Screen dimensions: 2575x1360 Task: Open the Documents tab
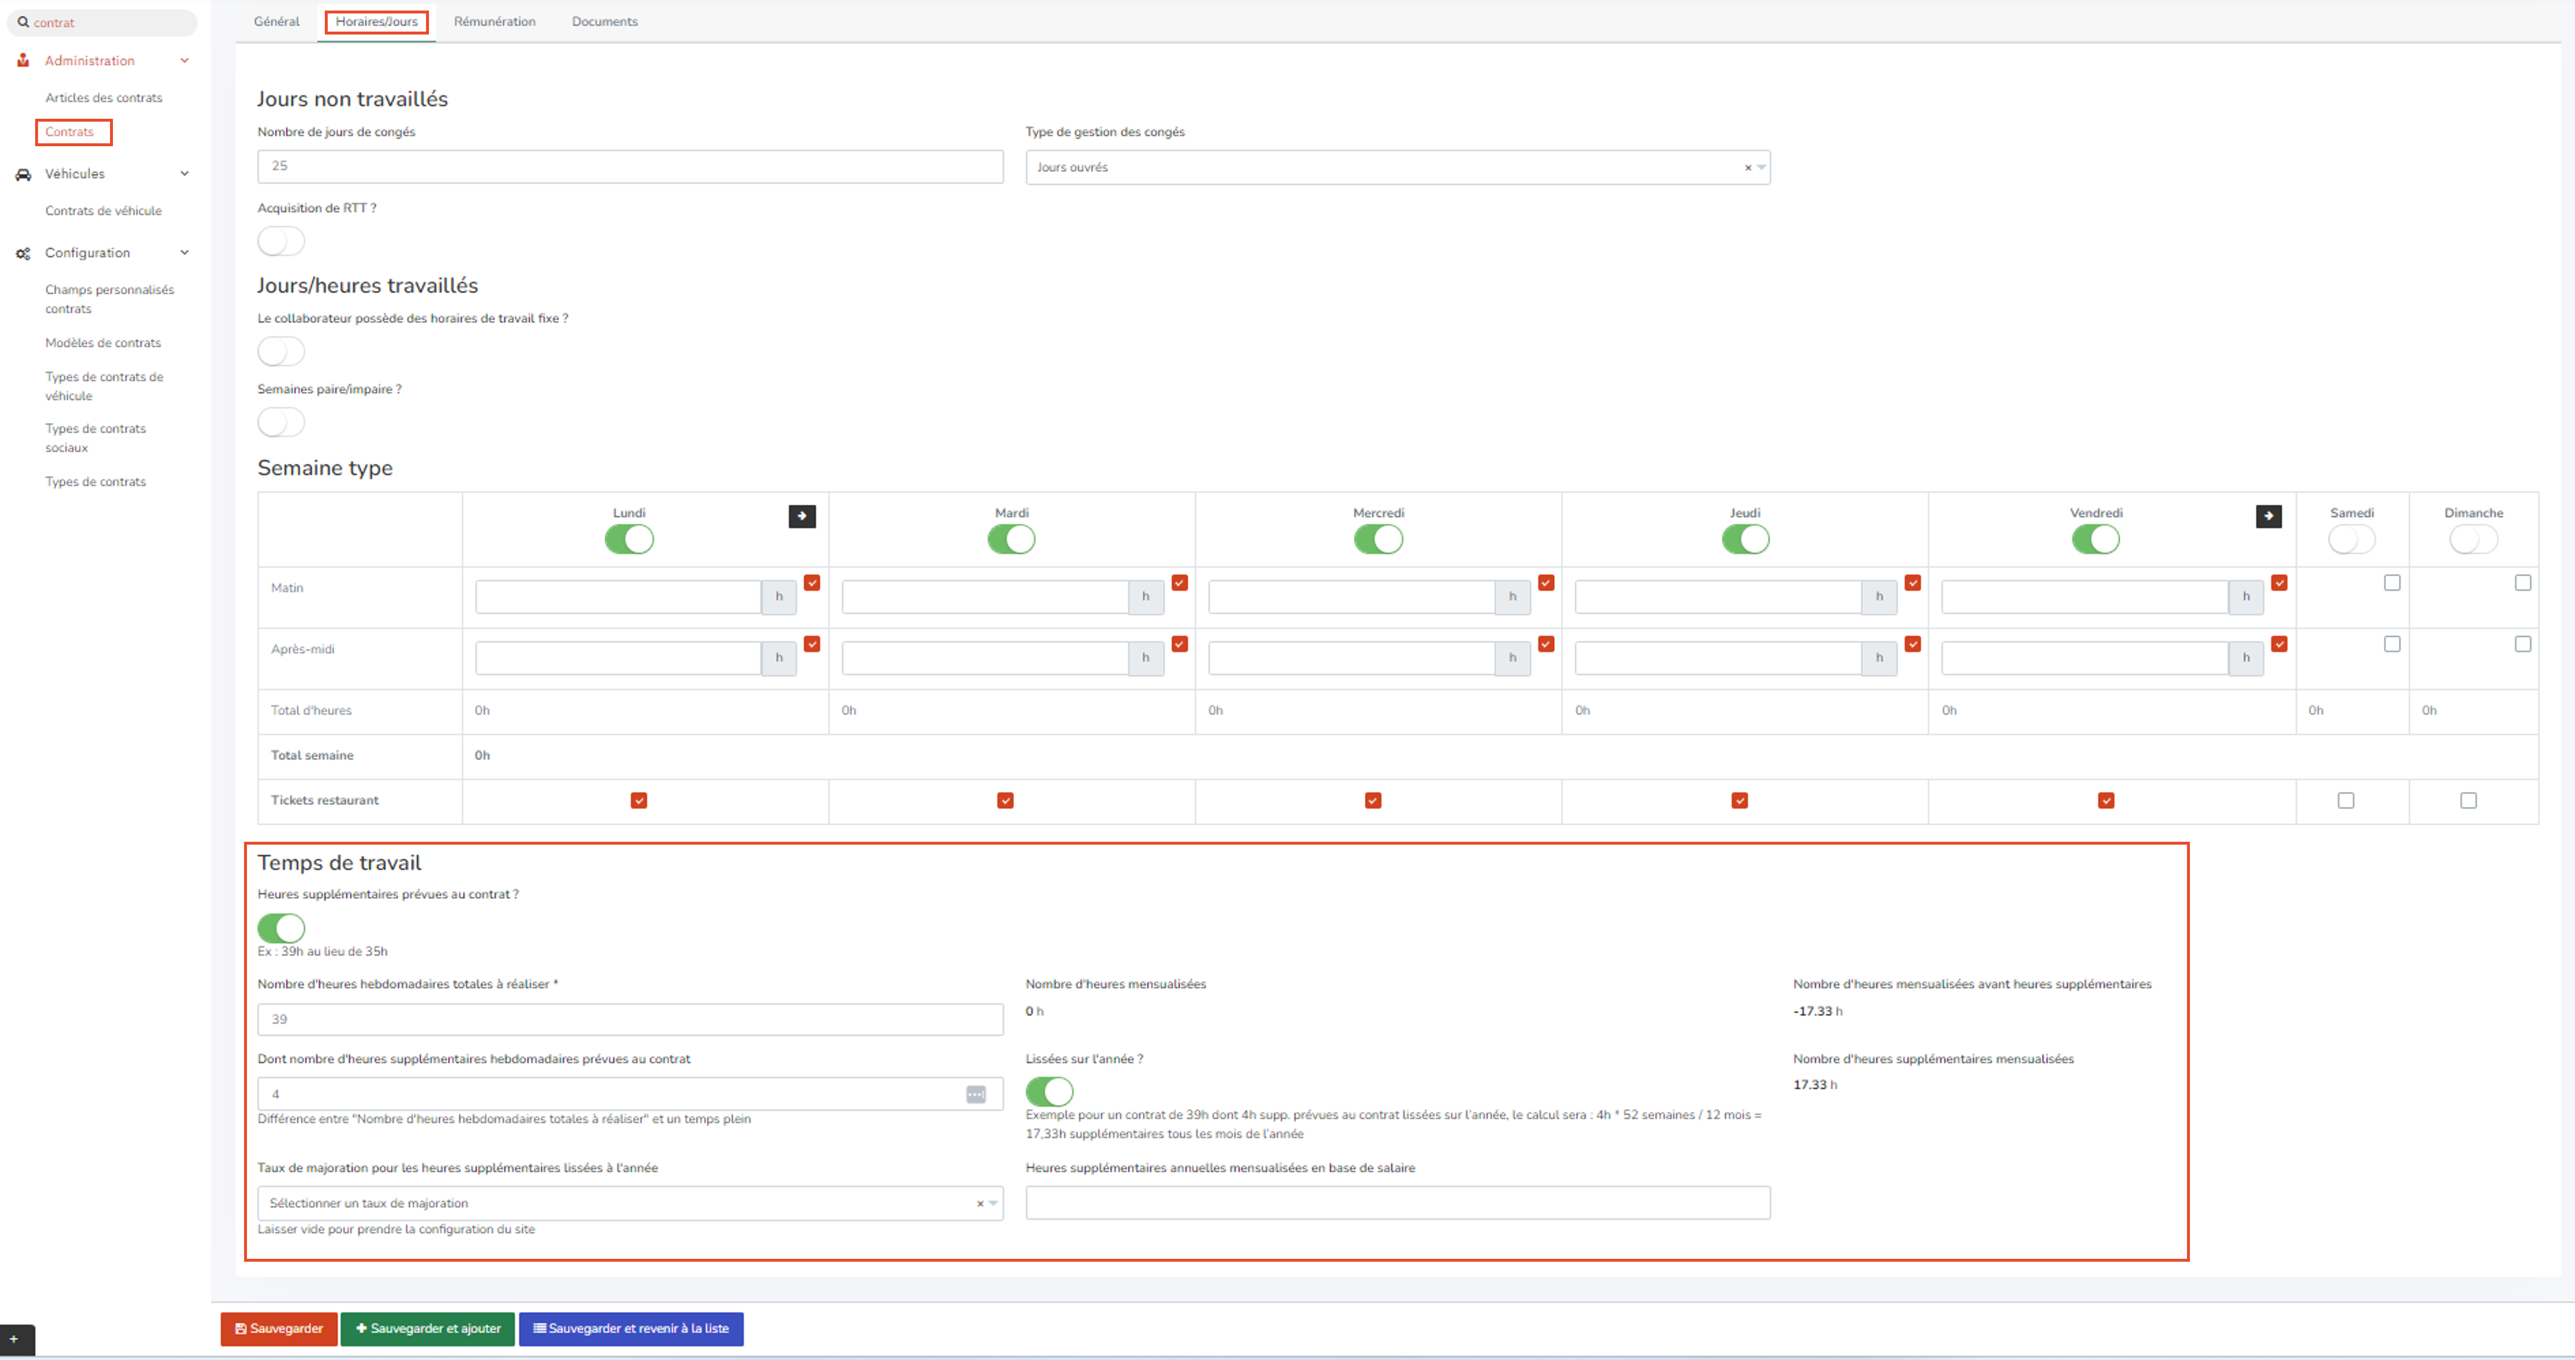click(x=604, y=22)
